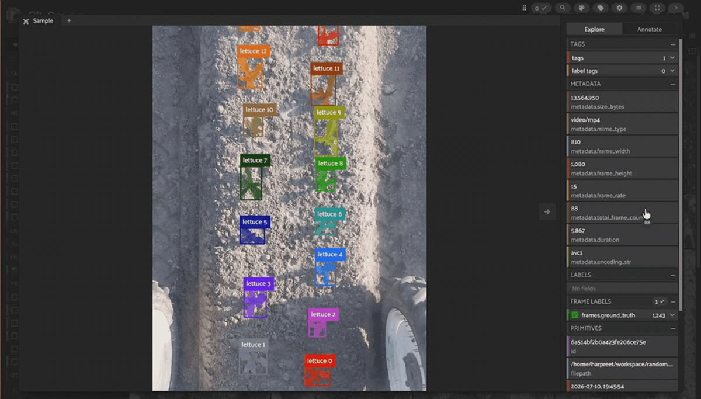Click the selected count checkmark pill

click(x=541, y=8)
